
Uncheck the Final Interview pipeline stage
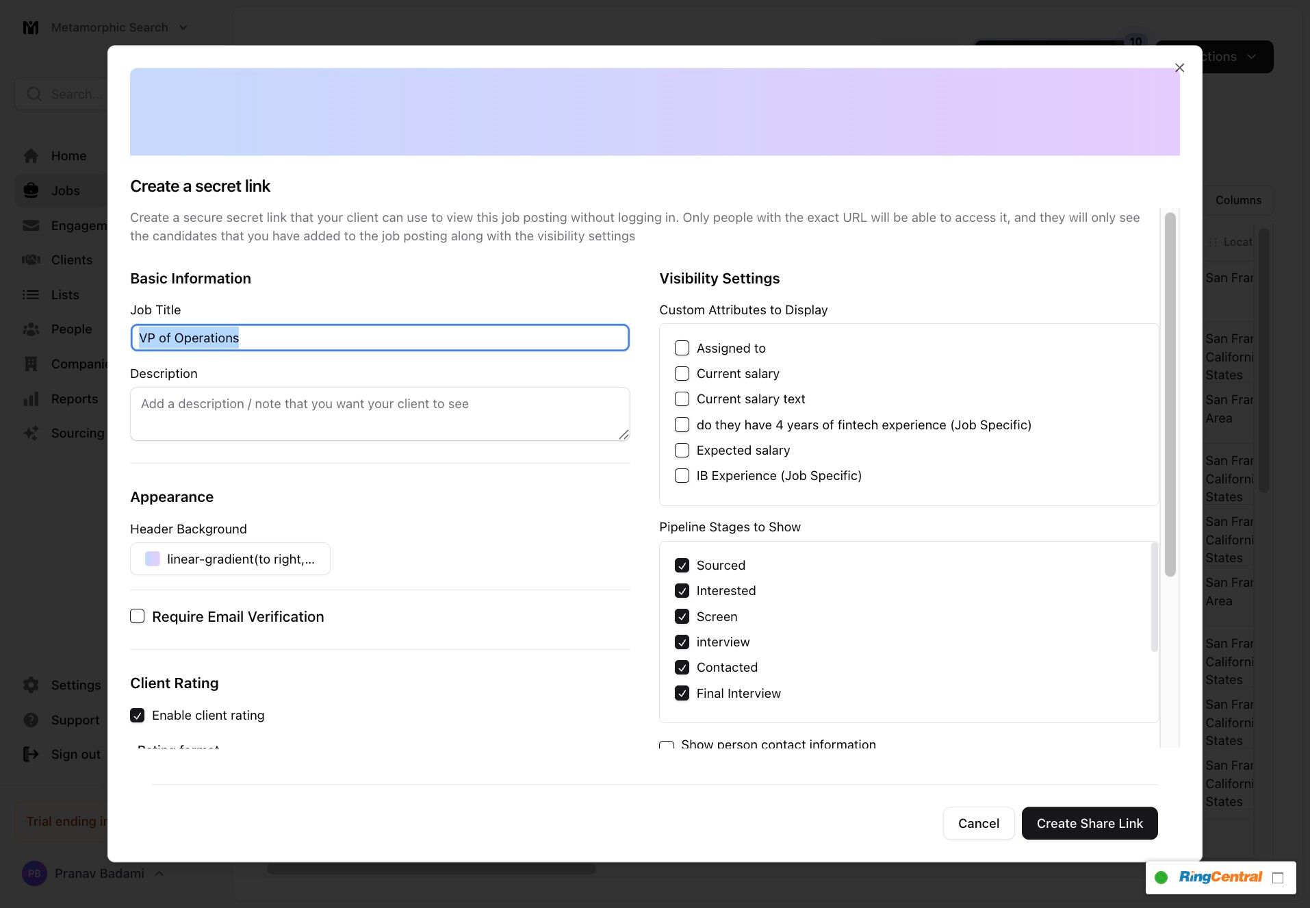(x=682, y=694)
